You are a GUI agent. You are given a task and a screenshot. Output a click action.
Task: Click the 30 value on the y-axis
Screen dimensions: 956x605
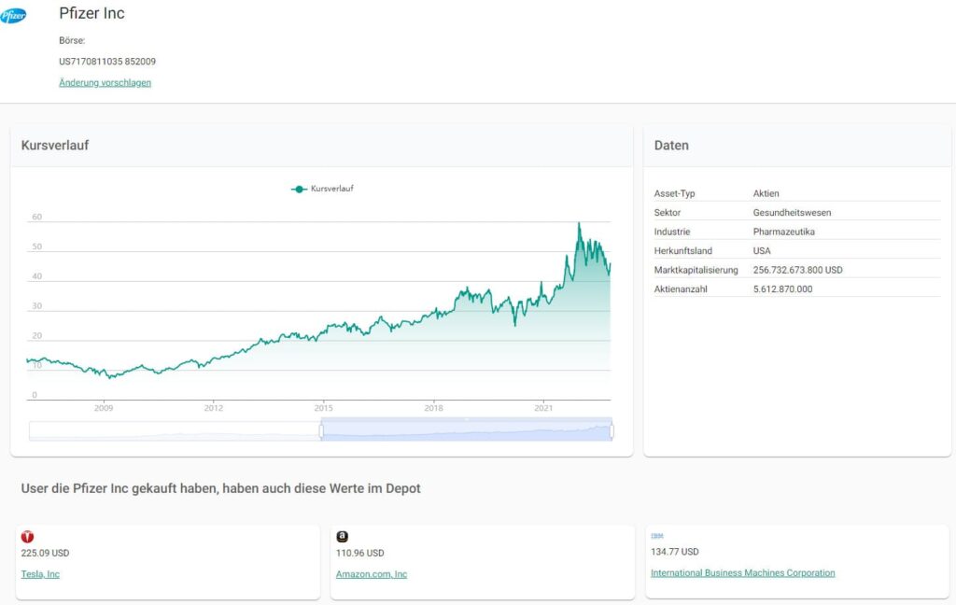click(x=36, y=306)
